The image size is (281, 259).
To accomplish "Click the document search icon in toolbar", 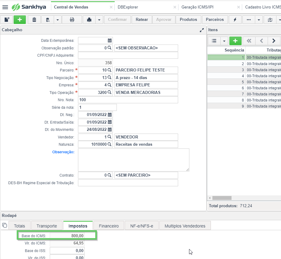I will [48, 20].
